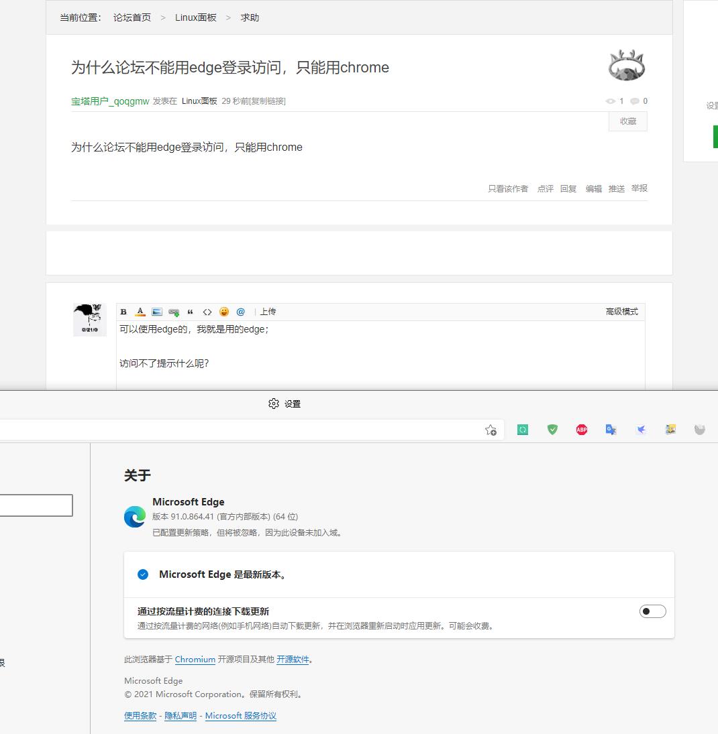Click 推送 on the post
This screenshot has height=734, width=718.
[x=617, y=188]
